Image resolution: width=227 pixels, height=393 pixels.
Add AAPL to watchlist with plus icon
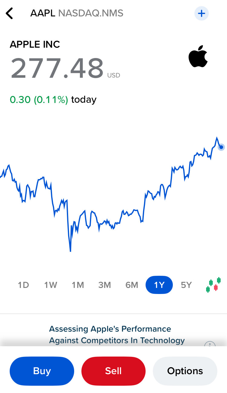click(201, 13)
